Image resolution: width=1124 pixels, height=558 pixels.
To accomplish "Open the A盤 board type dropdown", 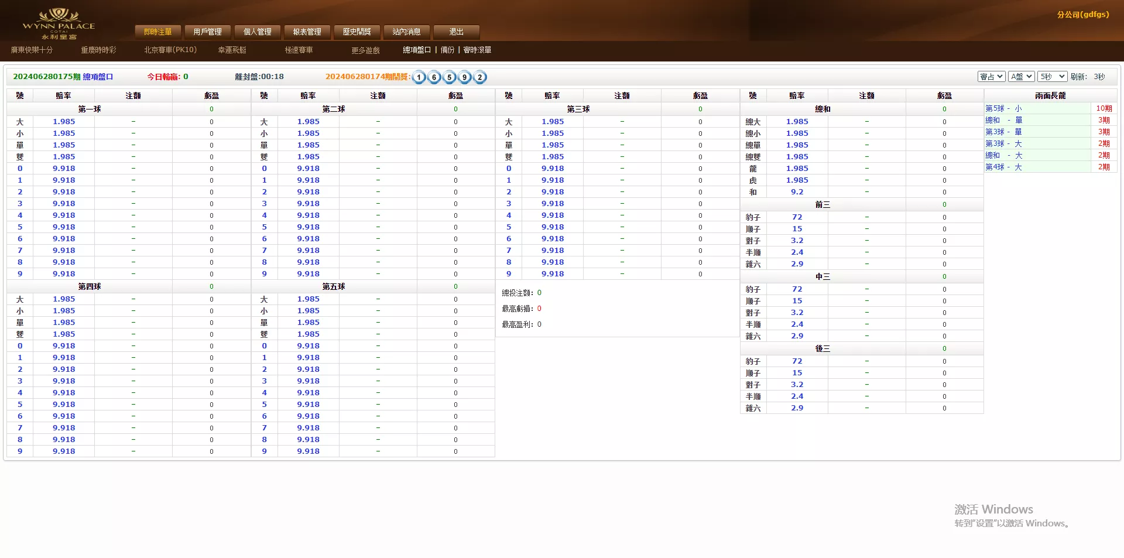I will [1021, 76].
